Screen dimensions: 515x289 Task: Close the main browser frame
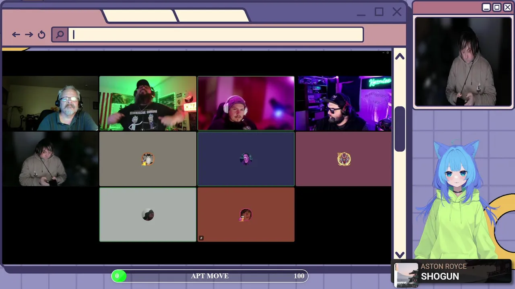(397, 12)
